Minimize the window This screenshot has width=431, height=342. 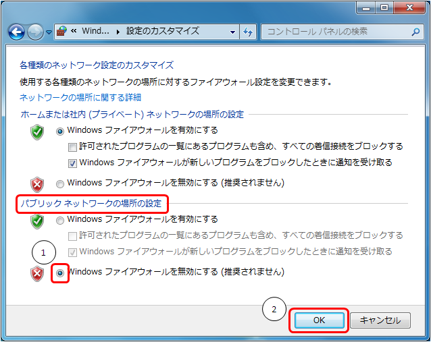click(366, 8)
